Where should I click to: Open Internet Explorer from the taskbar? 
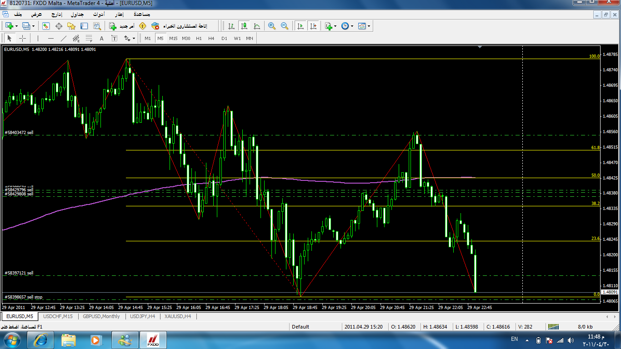tap(40, 340)
